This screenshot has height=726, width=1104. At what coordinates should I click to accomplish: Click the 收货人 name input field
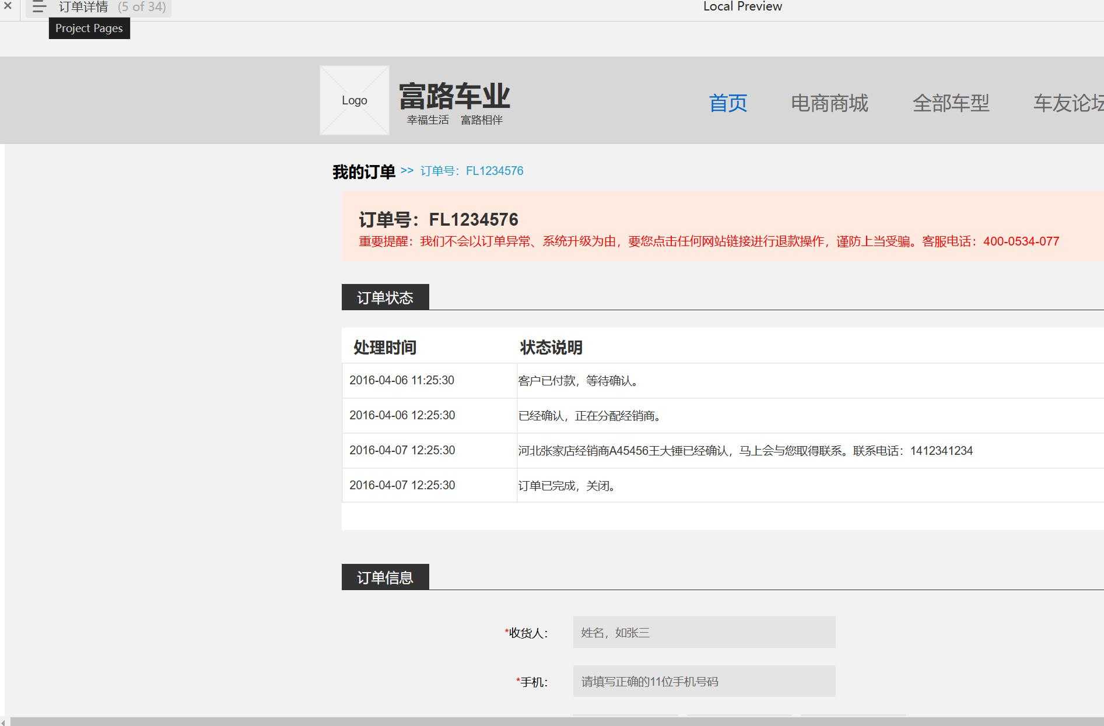point(703,632)
